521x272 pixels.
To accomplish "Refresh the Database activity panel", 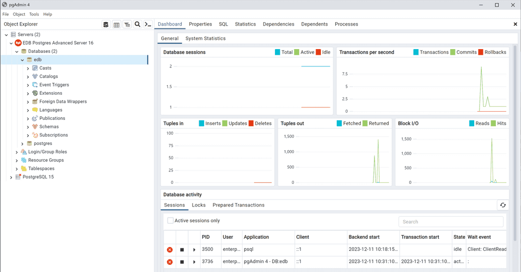I will [x=503, y=205].
